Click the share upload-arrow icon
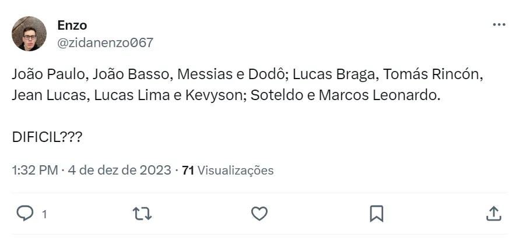519x238 pixels. pyautogui.click(x=493, y=214)
